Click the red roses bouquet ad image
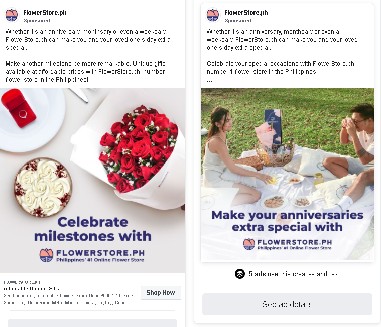The height and width of the screenshot is (327, 381). (92, 181)
